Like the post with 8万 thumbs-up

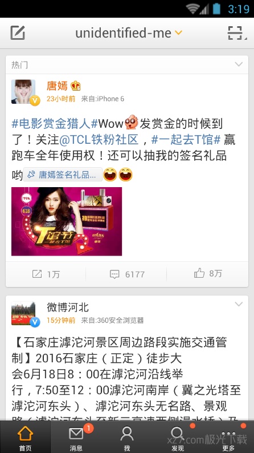click(208, 273)
